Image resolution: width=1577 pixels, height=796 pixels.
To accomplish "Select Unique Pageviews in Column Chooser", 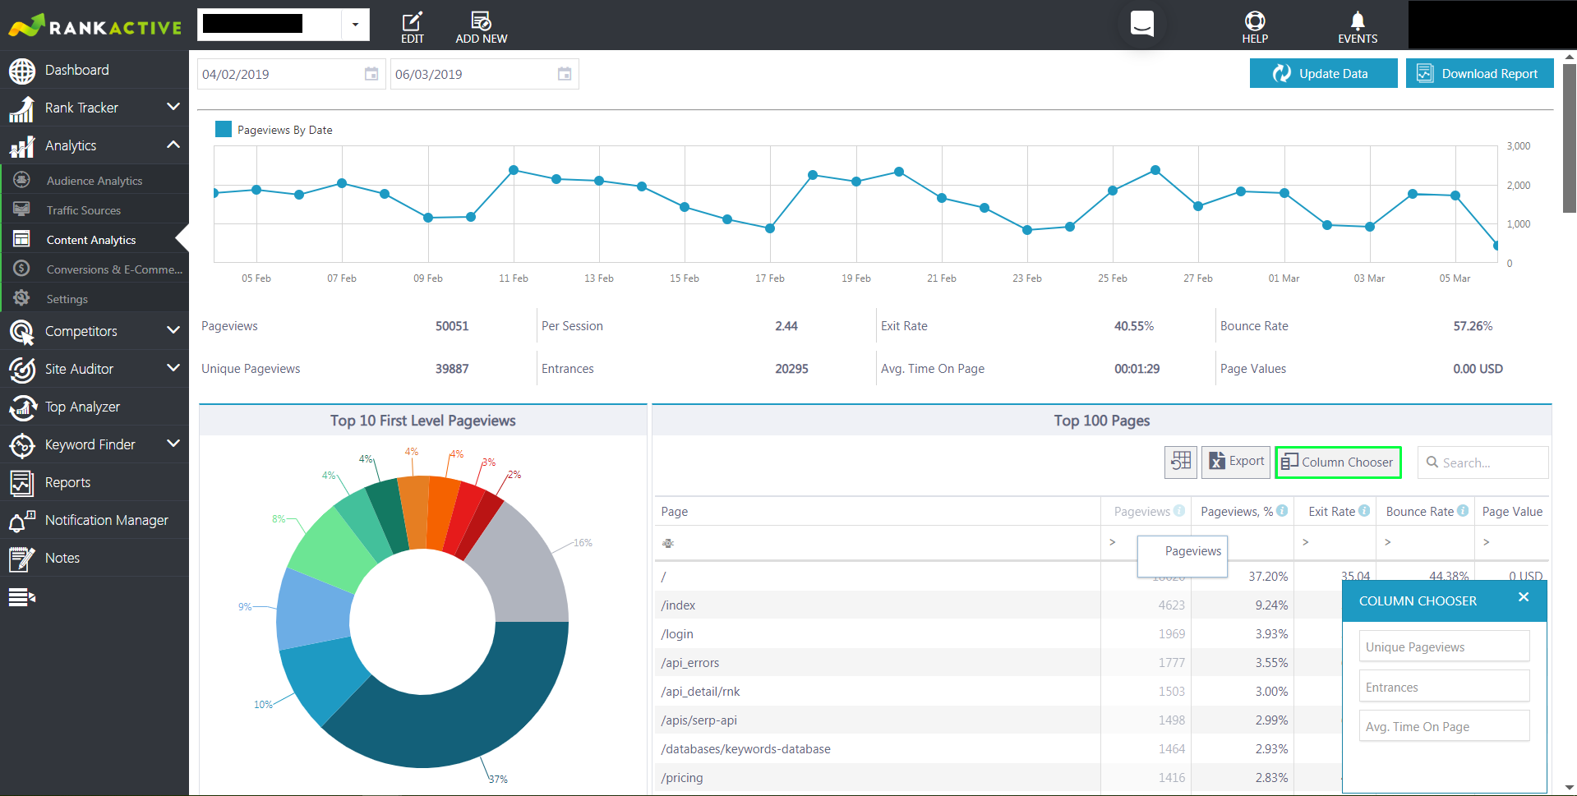I will (1444, 646).
